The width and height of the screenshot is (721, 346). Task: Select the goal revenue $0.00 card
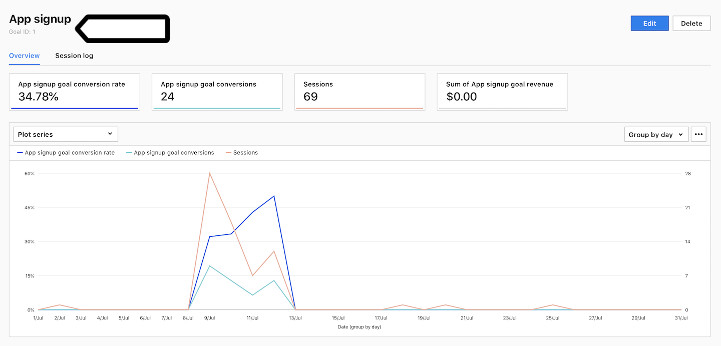coord(502,91)
